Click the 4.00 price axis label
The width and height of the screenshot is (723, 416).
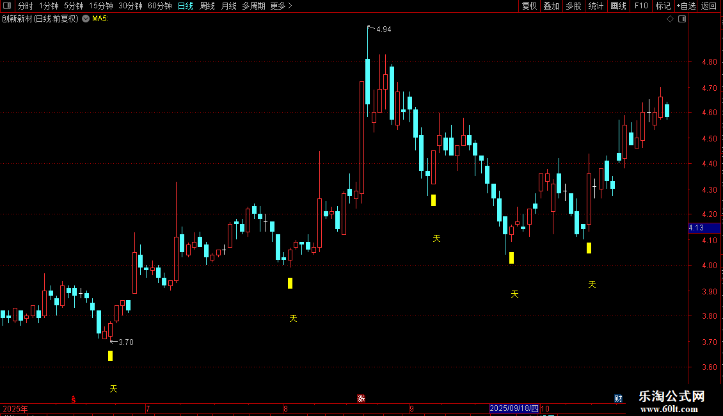pyautogui.click(x=709, y=265)
